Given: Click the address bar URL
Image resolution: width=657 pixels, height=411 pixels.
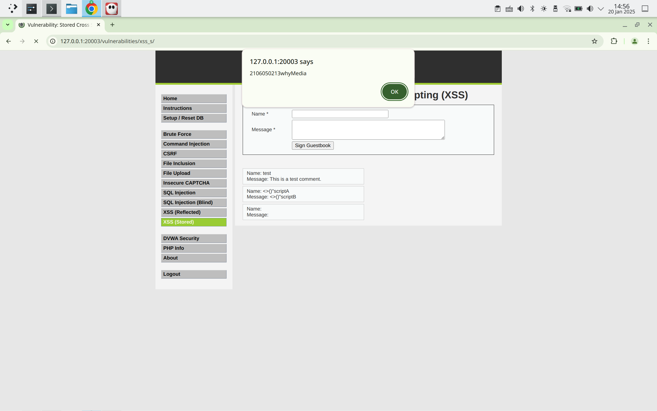Looking at the screenshot, I should coord(107,41).
